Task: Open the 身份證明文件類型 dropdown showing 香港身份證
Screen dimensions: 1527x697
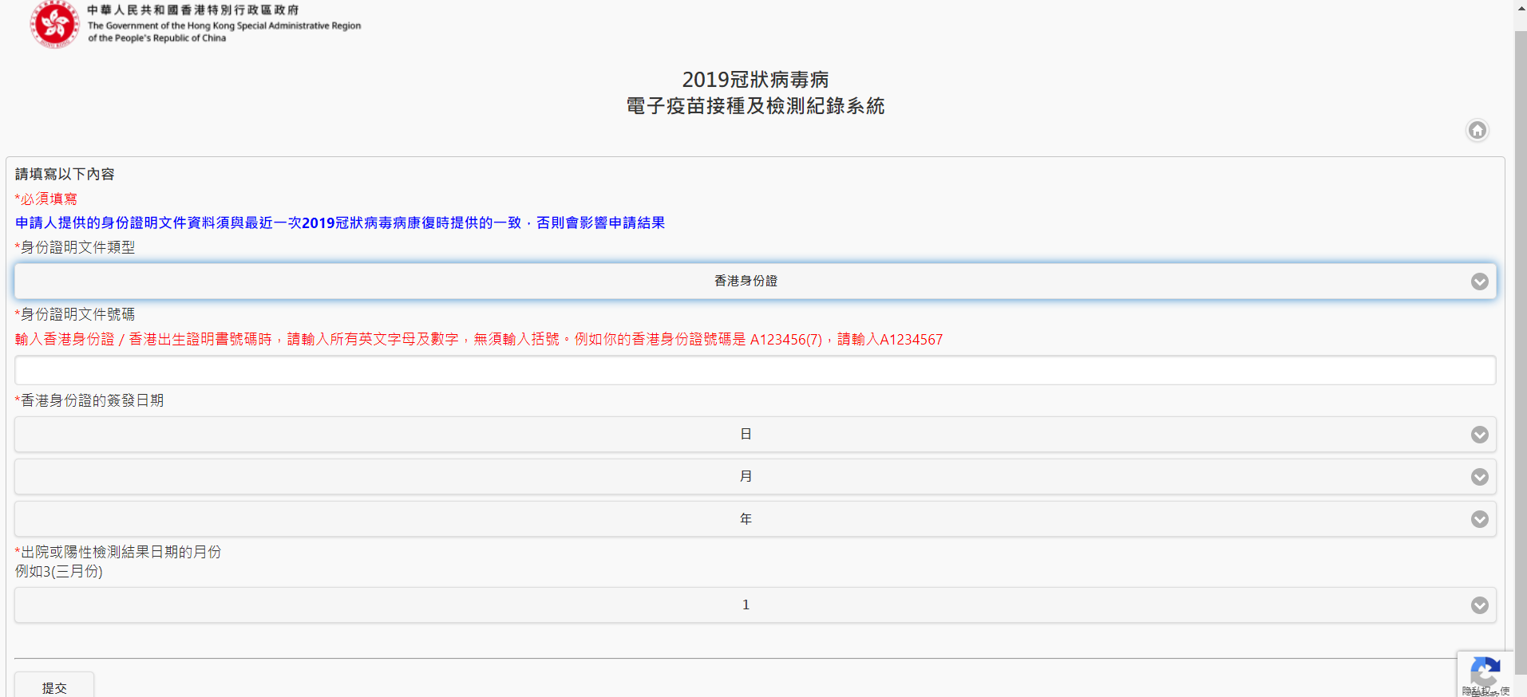Action: click(746, 282)
